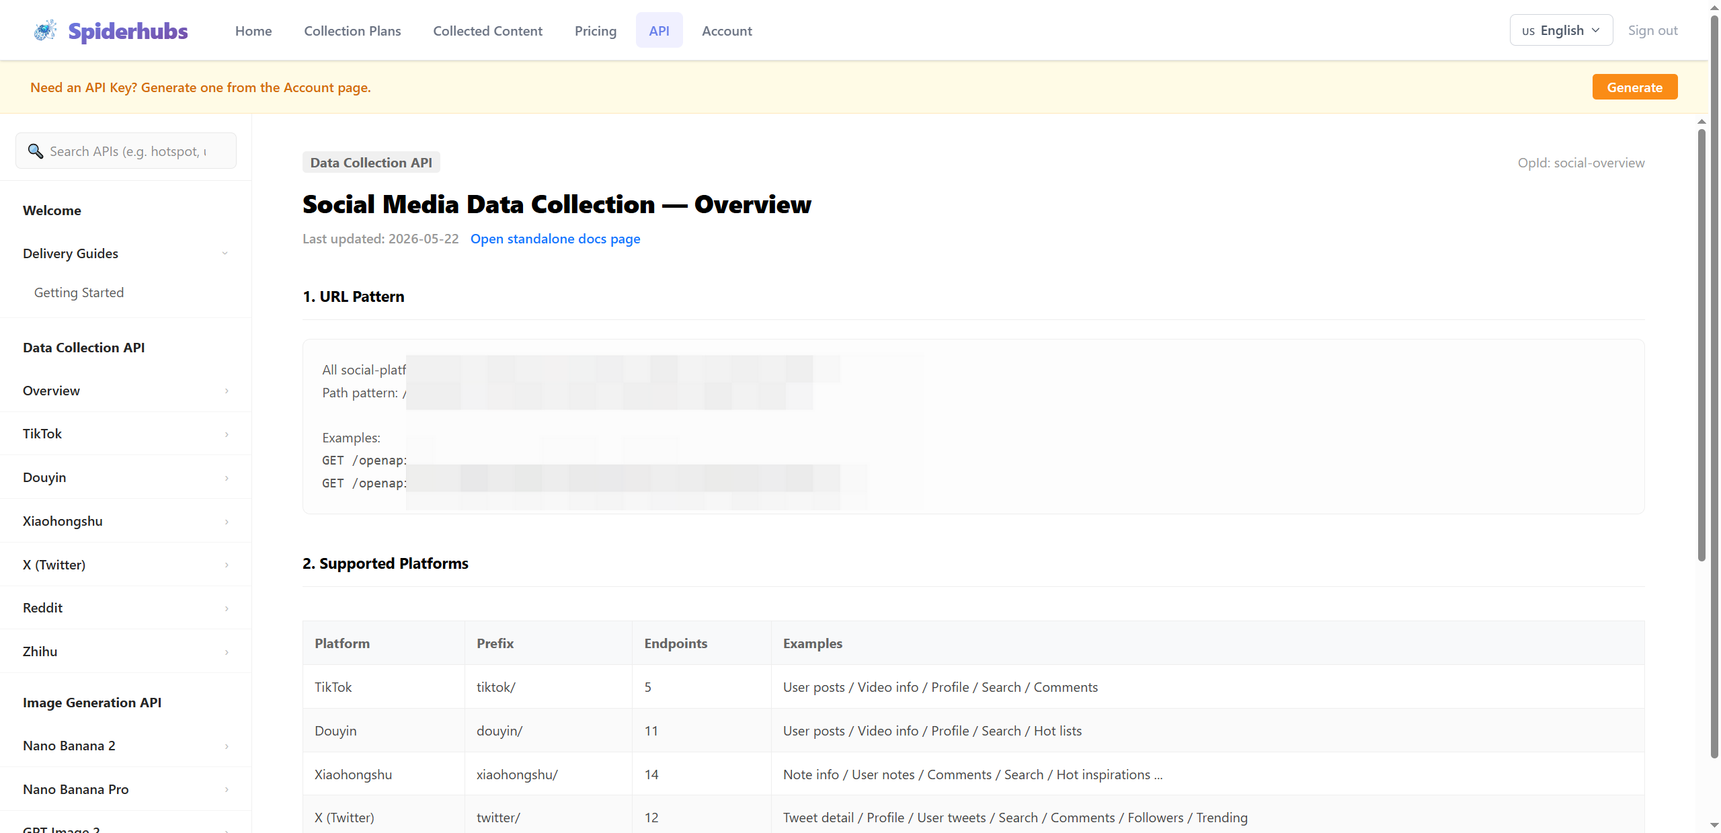Open Nano Banana 2 in the sidebar
The image size is (1721, 833).
tap(69, 746)
